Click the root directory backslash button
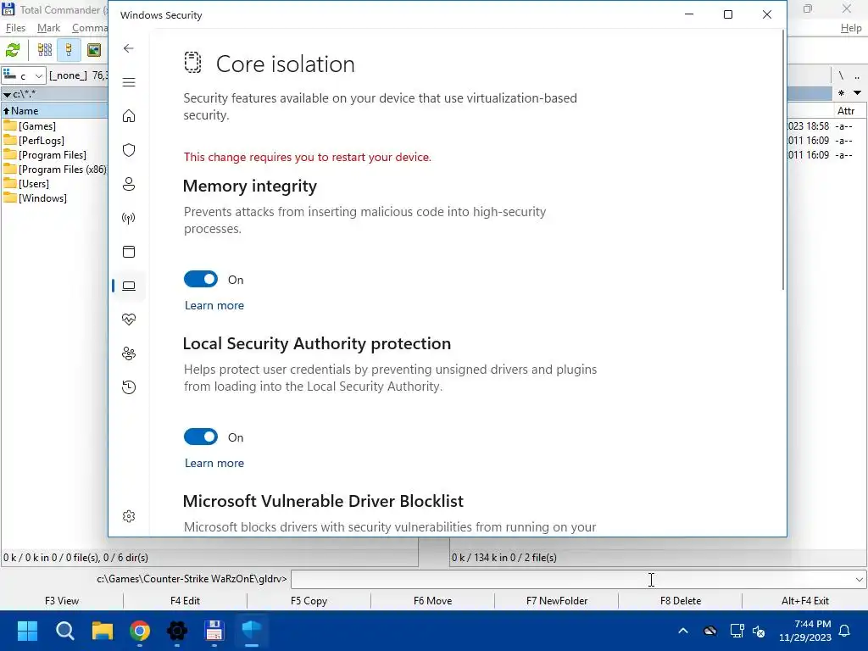Screen dimensions: 868x651 click(x=841, y=75)
